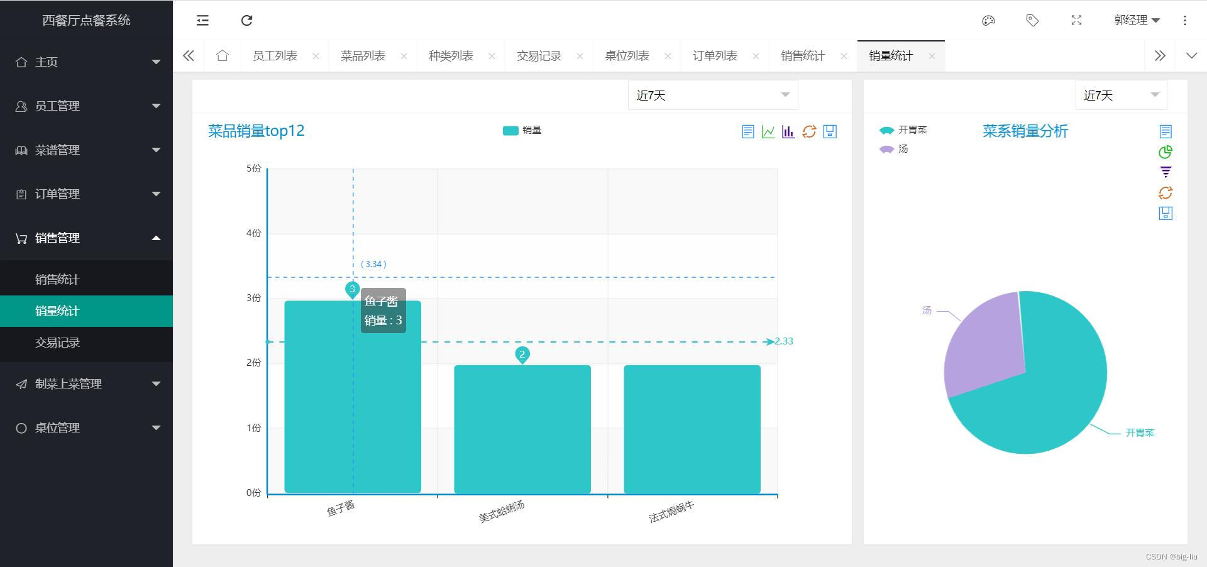
Task: Close the 销量统计 tab
Action: coord(932,56)
